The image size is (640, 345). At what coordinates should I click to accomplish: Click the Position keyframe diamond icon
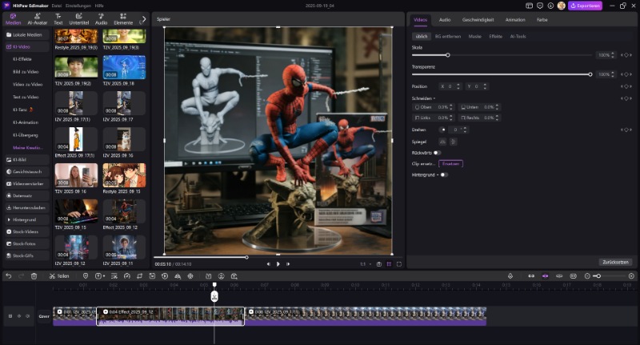click(626, 86)
